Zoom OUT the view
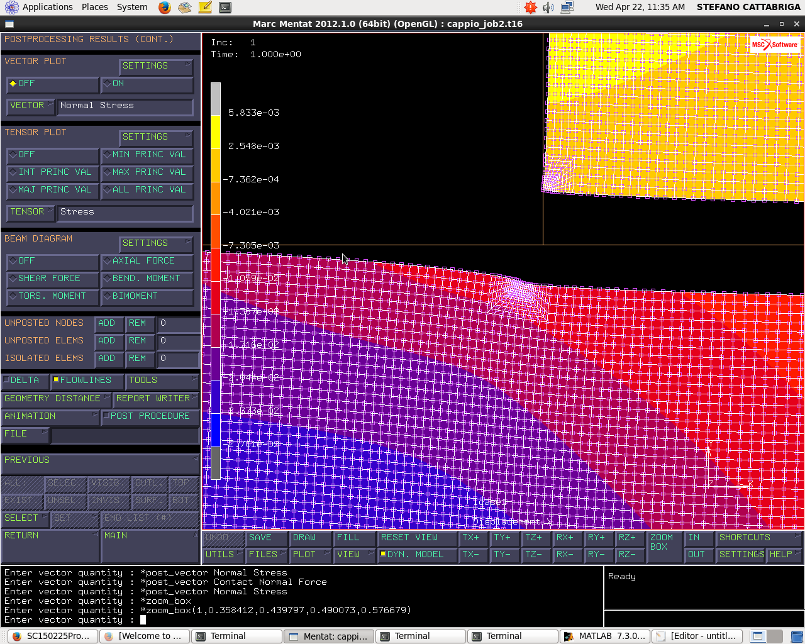The width and height of the screenshot is (805, 644). 699,555
